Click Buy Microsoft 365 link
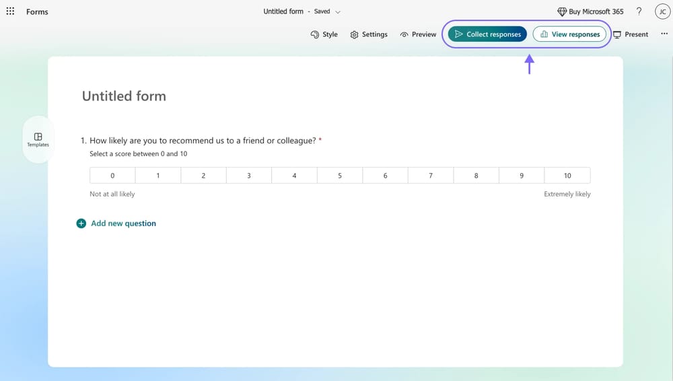The width and height of the screenshot is (673, 381). click(x=590, y=11)
